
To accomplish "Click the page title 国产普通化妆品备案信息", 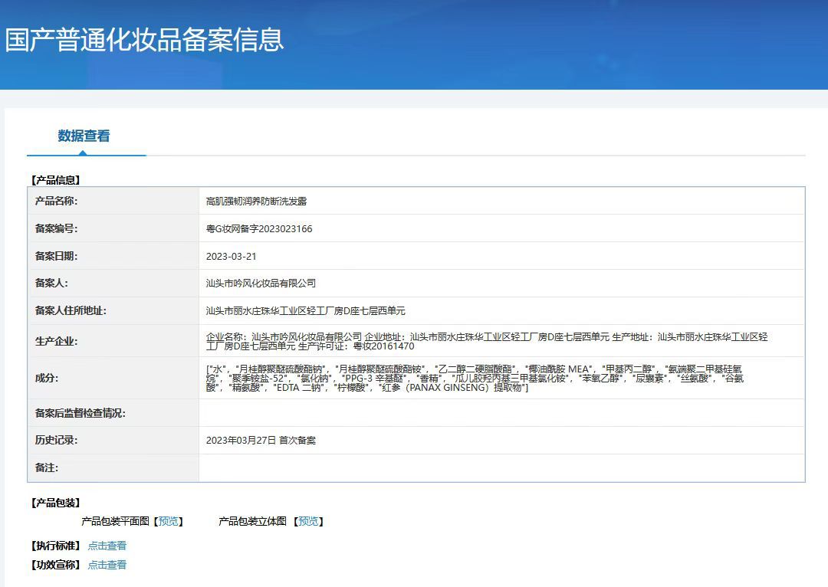I will tap(145, 40).
